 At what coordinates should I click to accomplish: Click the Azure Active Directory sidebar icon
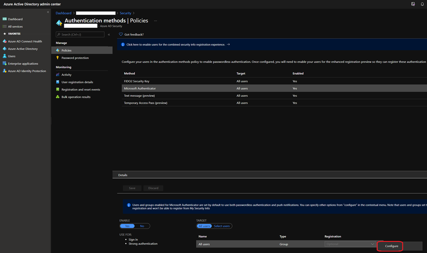pos(5,49)
